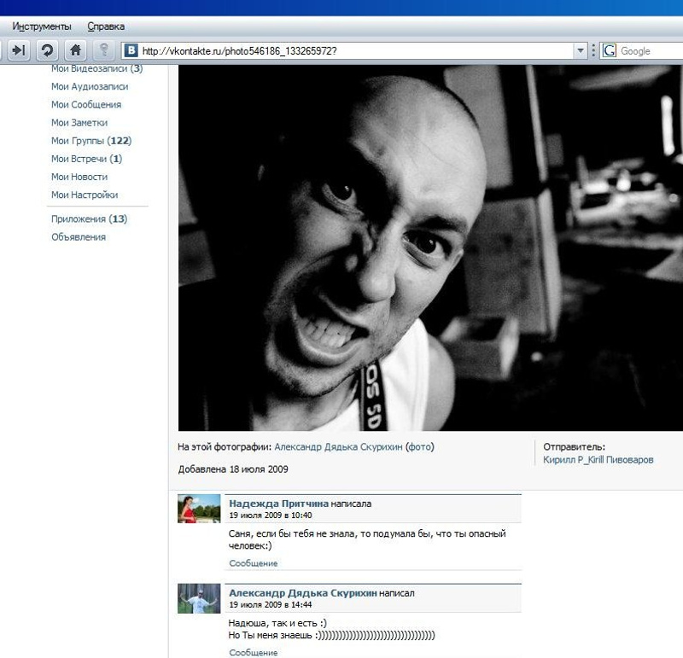Viewport: 683px width, 658px height.
Task: Open sender Кирилл Пивоваров's profile
Action: [x=598, y=460]
